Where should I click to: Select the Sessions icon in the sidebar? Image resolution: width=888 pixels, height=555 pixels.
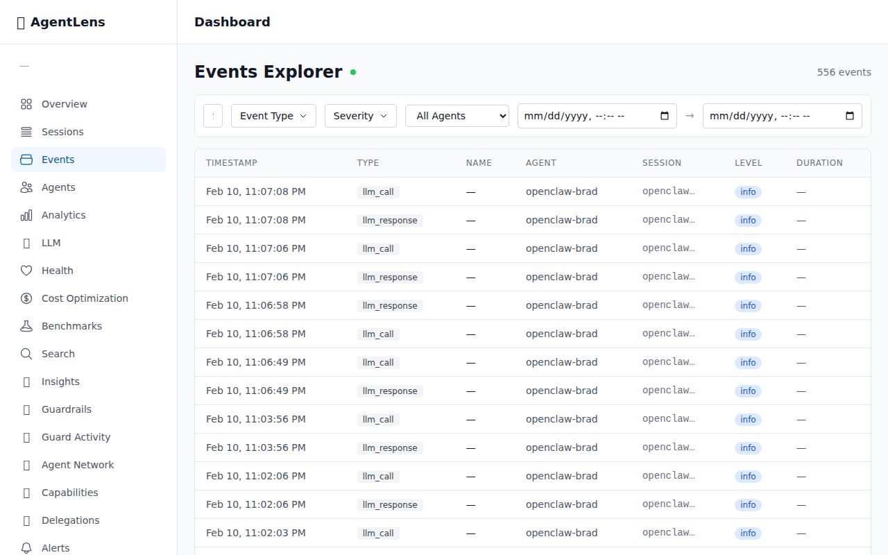pyautogui.click(x=26, y=131)
